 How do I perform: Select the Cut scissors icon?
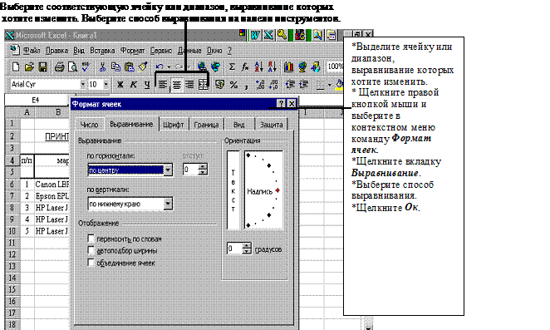(102, 66)
